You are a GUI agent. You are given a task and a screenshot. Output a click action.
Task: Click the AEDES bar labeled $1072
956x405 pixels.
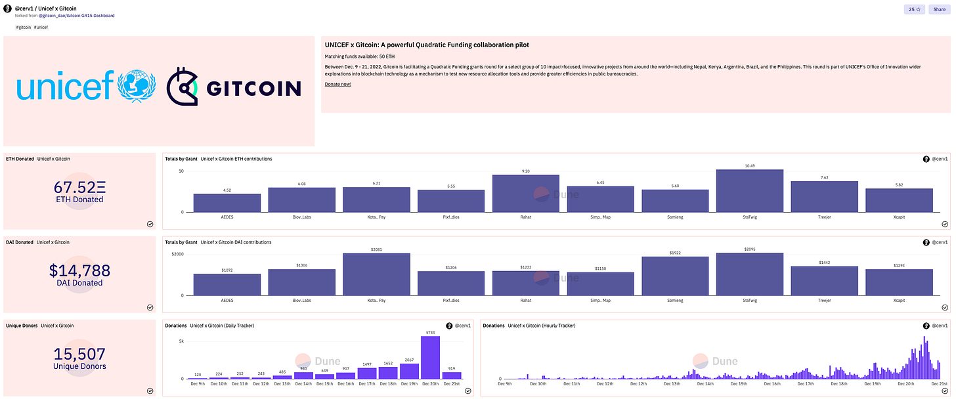point(227,285)
